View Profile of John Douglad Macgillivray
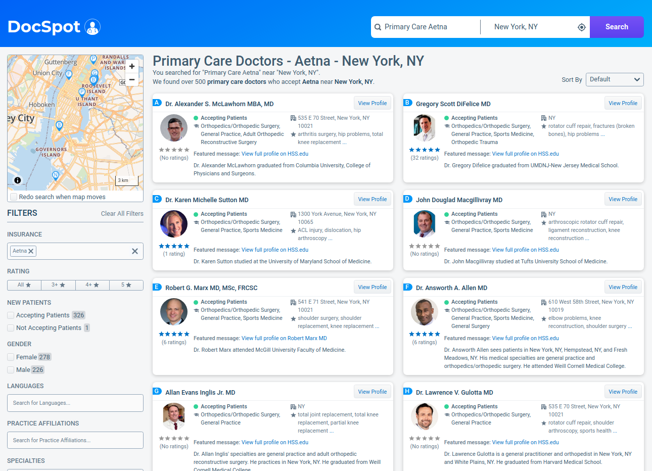The width and height of the screenshot is (652, 471). click(623, 199)
